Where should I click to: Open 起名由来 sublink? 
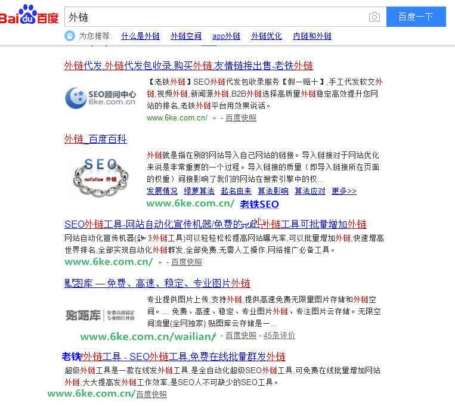pos(236,191)
